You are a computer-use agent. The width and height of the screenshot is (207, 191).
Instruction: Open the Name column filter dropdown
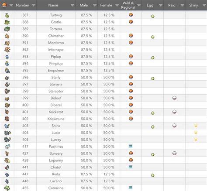coord(72,5)
